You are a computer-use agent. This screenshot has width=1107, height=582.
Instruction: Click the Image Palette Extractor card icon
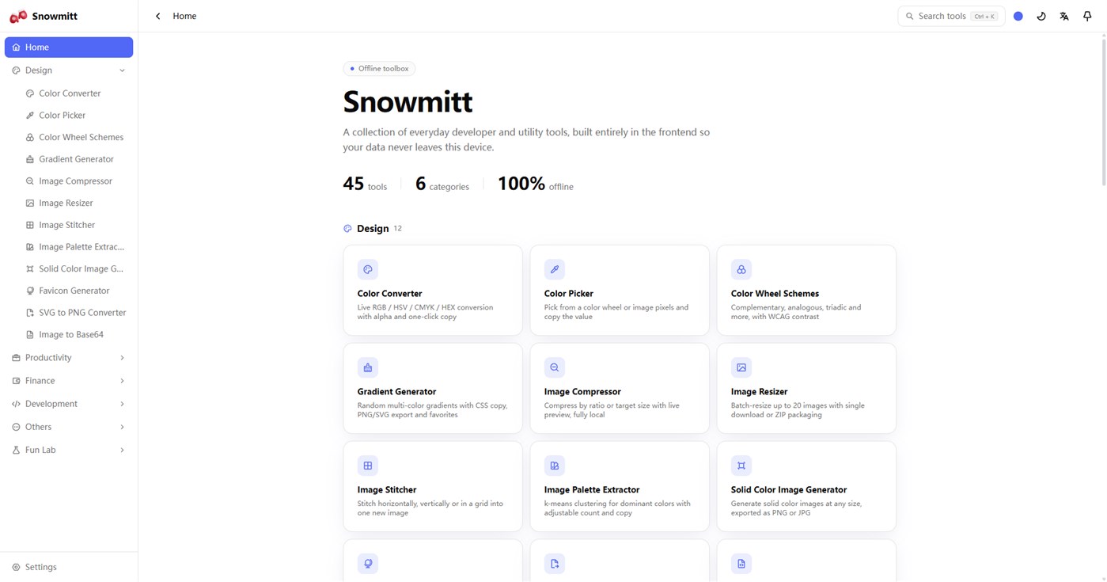coord(555,466)
